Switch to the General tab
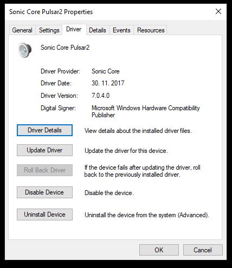 [x=22, y=30]
